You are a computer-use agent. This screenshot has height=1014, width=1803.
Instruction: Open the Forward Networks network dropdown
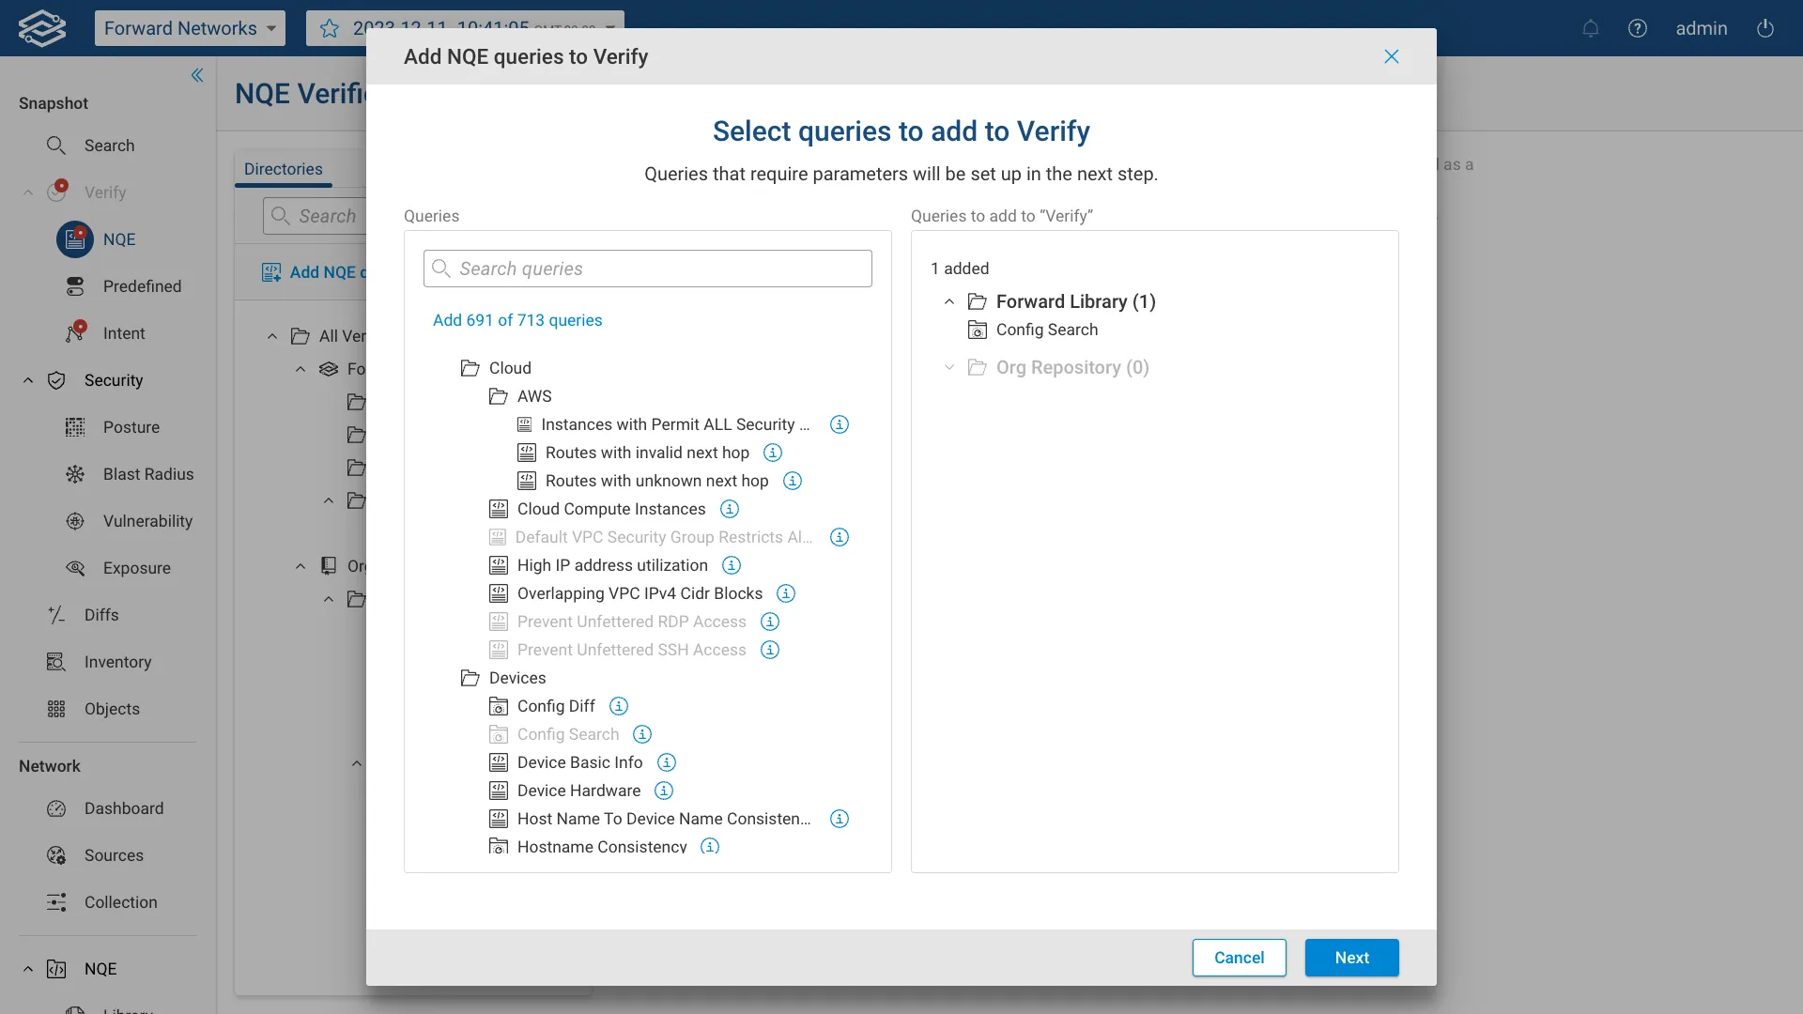190,28
